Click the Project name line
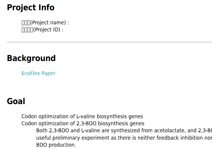212x149 pixels. pos(45,23)
